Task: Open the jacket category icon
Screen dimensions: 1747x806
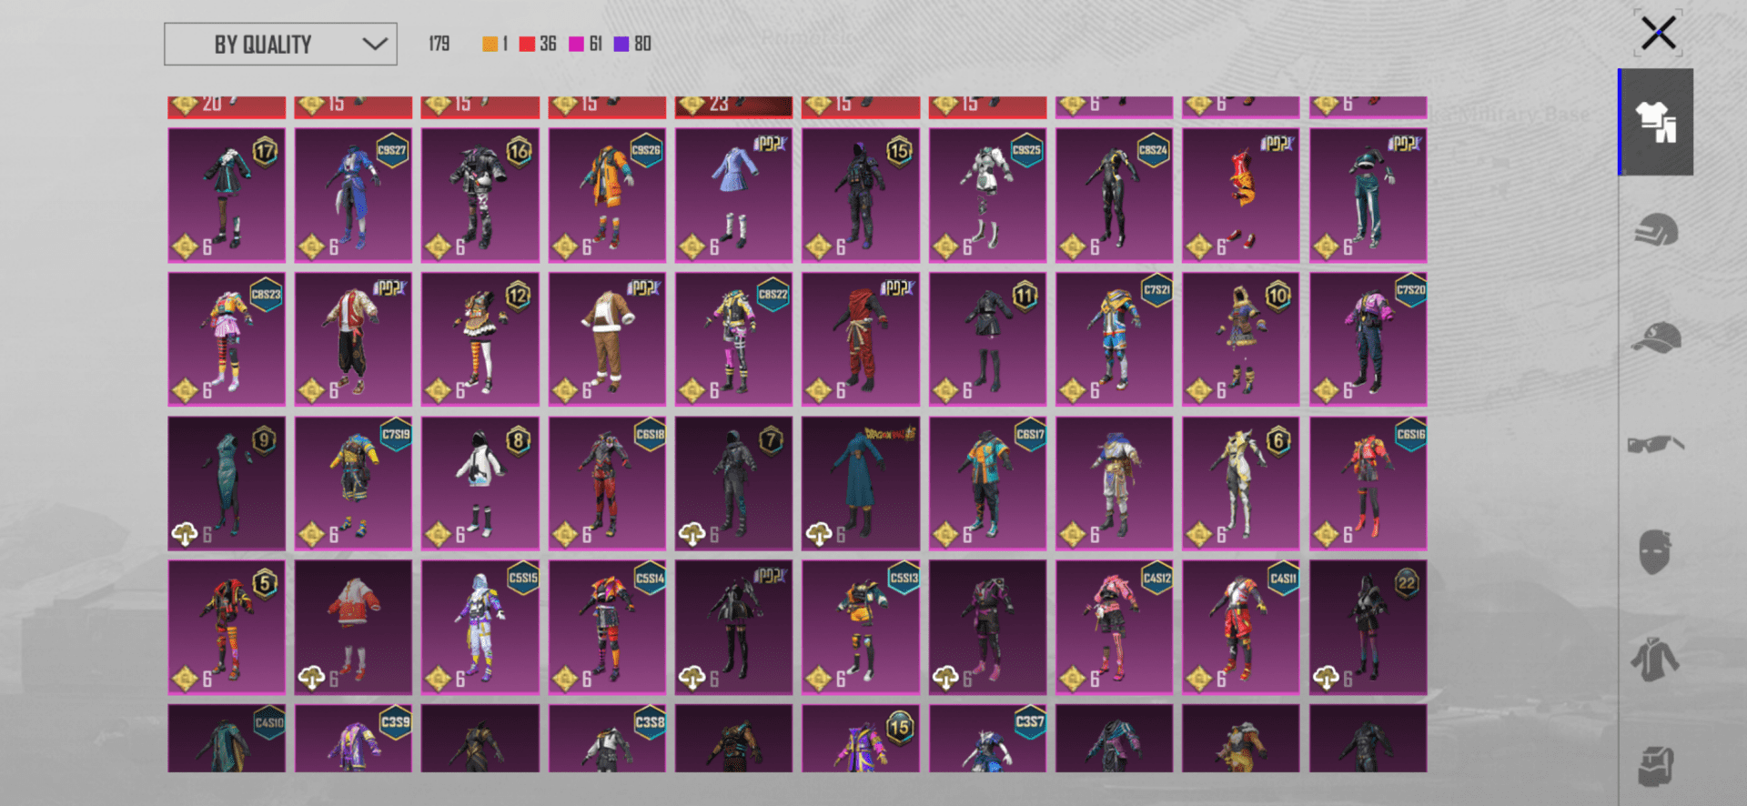Action: click(x=1655, y=660)
